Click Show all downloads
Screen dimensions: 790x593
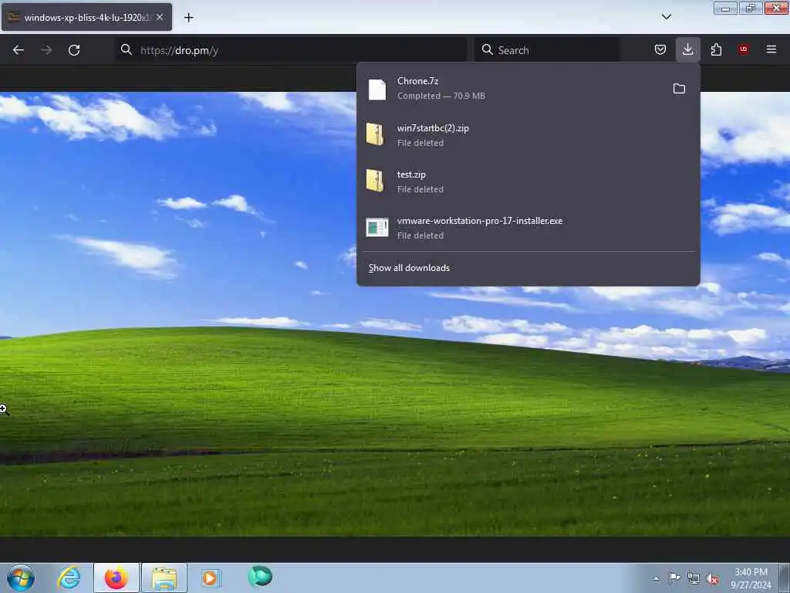pyautogui.click(x=409, y=268)
